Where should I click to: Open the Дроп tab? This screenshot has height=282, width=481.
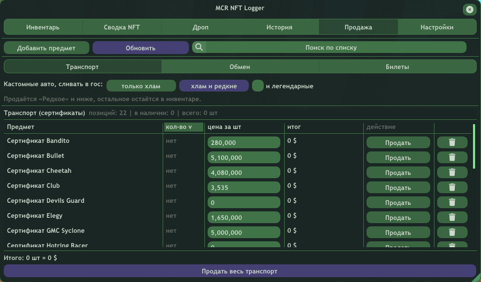click(200, 27)
